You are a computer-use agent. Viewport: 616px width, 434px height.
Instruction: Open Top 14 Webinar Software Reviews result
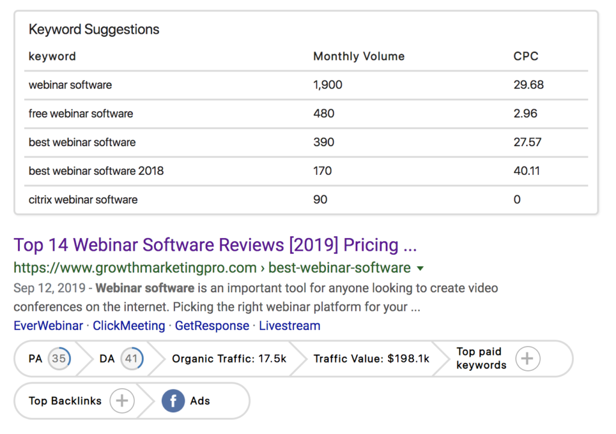tap(215, 245)
